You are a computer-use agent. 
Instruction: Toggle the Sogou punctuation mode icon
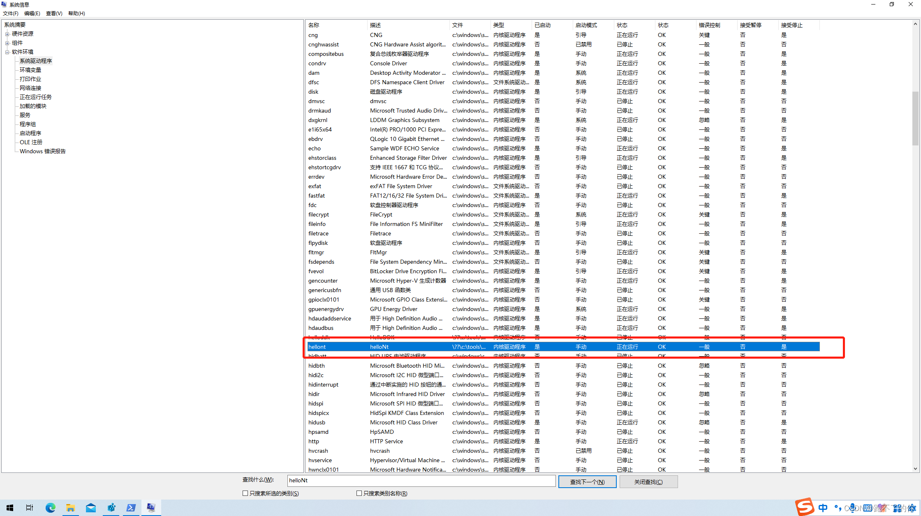click(838, 508)
